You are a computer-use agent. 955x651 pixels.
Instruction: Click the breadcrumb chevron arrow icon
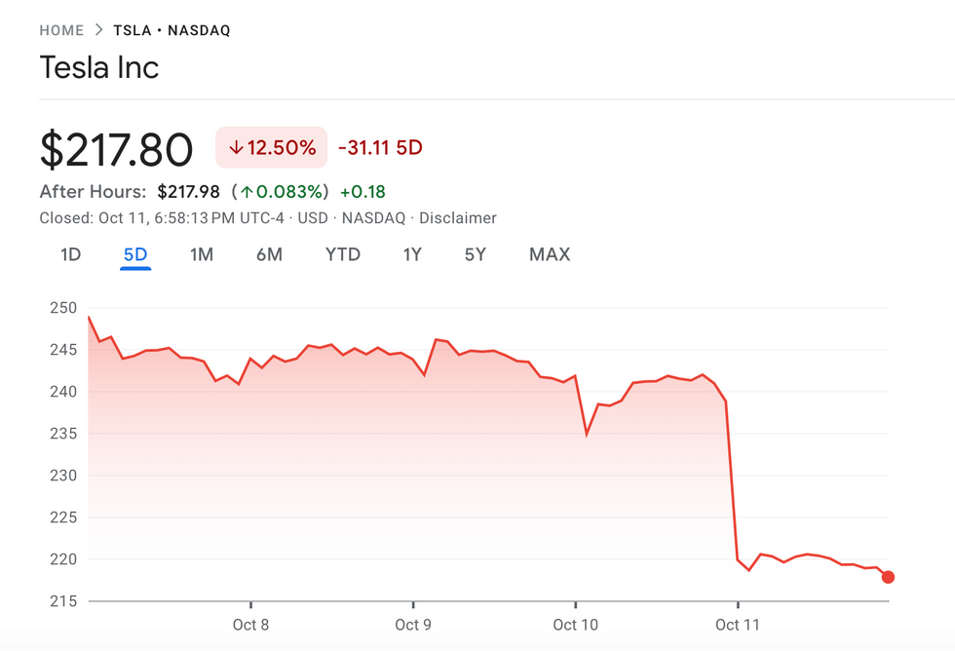point(98,30)
